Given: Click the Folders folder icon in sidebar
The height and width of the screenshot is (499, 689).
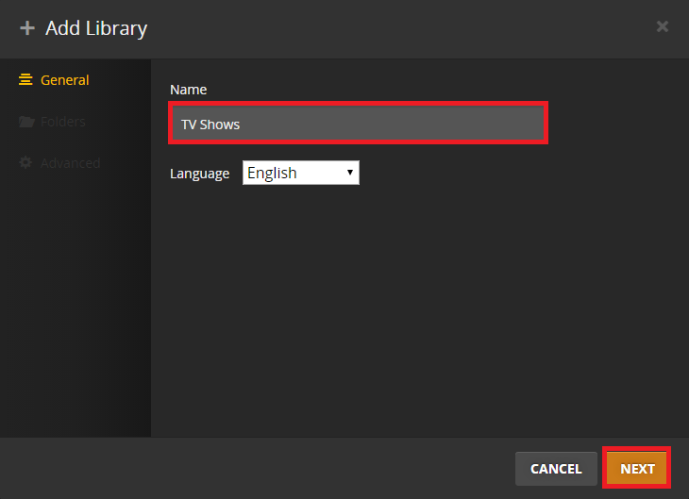Looking at the screenshot, I should click(25, 122).
